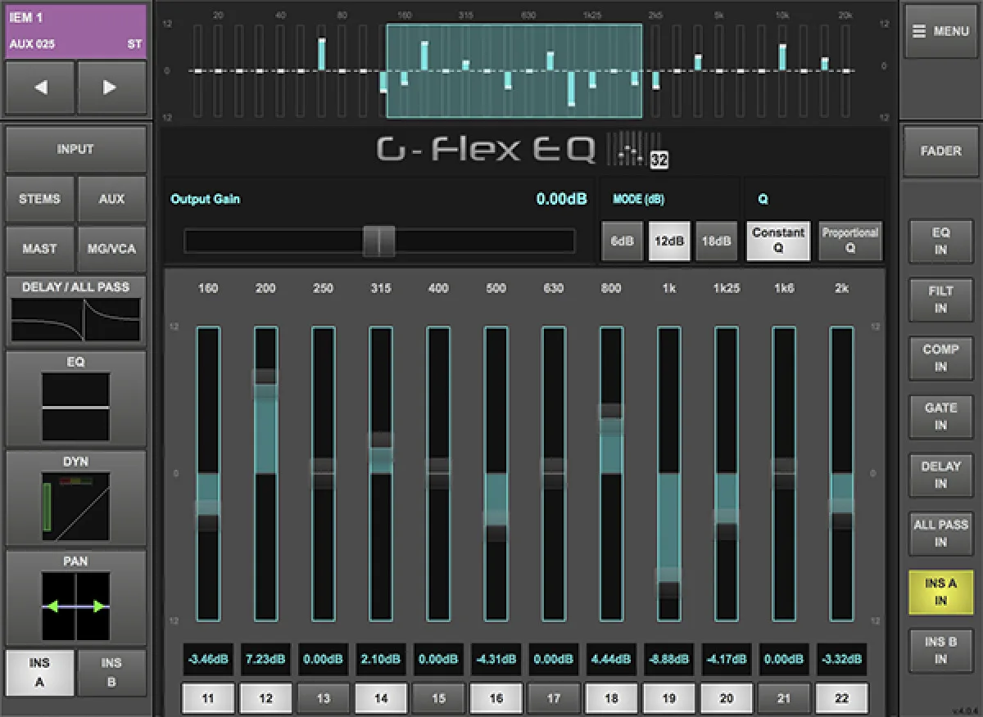The image size is (983, 717).
Task: Select the MAST section
Action: (x=39, y=249)
